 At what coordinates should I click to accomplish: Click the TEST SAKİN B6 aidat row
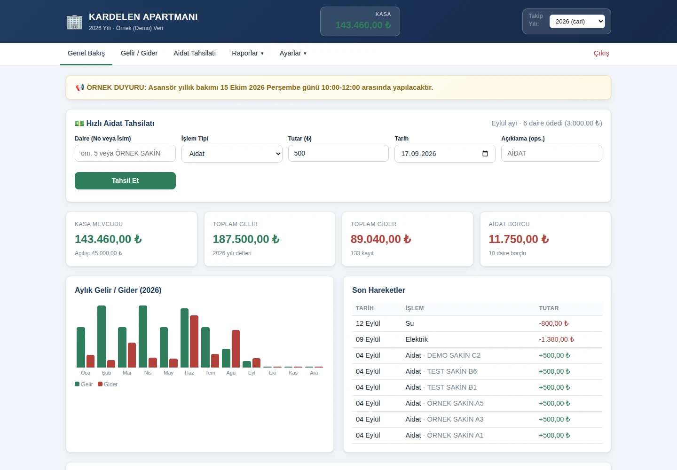[x=477, y=371]
